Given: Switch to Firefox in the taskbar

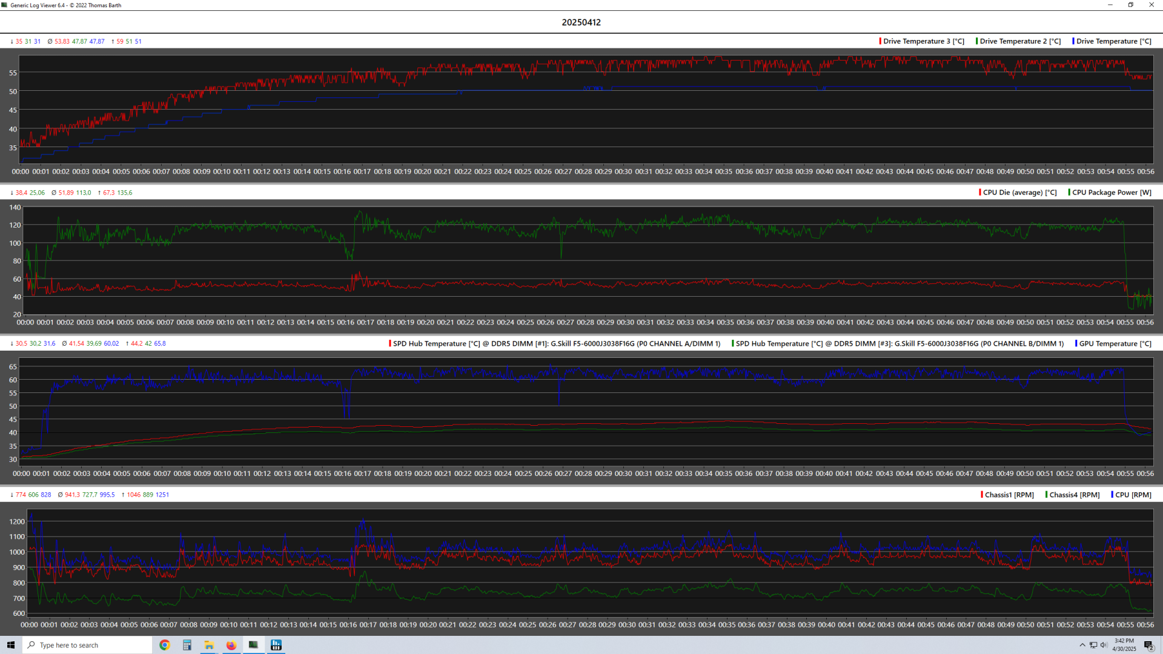Looking at the screenshot, I should pyautogui.click(x=231, y=645).
